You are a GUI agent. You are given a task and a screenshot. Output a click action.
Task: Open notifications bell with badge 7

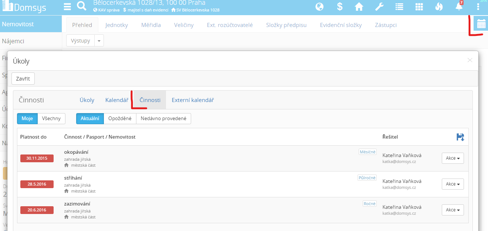tap(459, 6)
